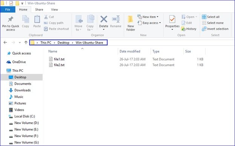Choose Paste shortcut command
The image size is (235, 146).
(56, 29)
